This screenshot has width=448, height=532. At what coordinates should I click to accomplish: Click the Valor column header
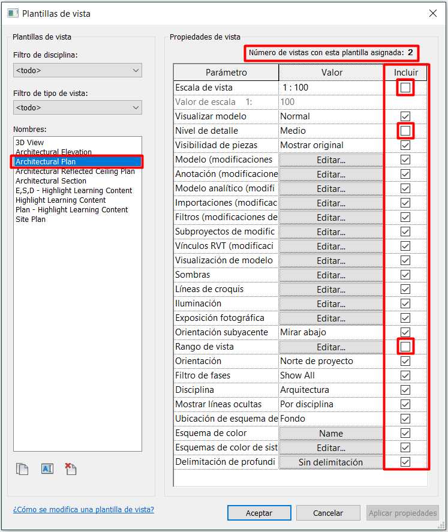(332, 72)
